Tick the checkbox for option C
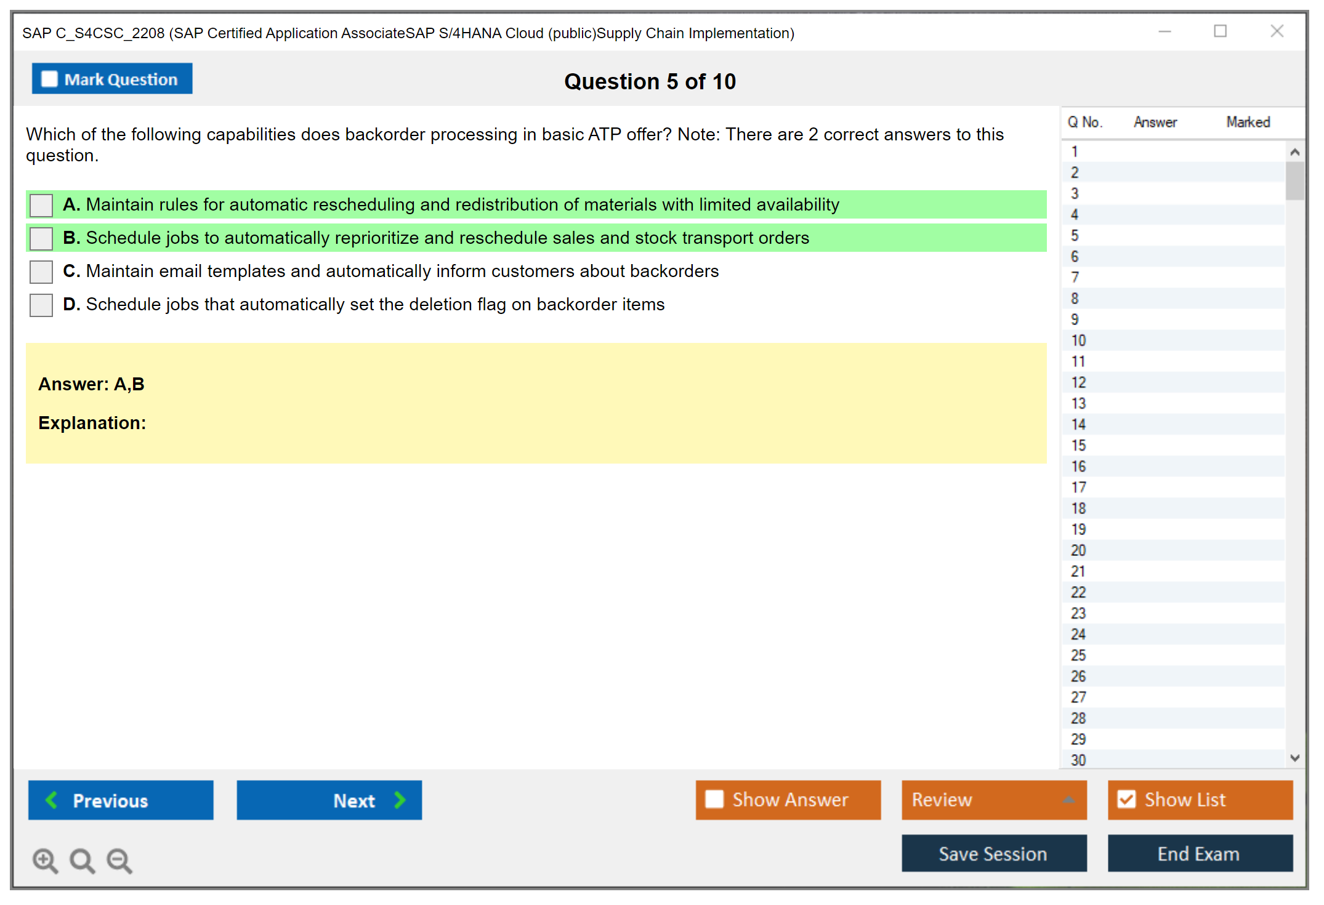Screen dimensions: 1324x905 (41, 271)
